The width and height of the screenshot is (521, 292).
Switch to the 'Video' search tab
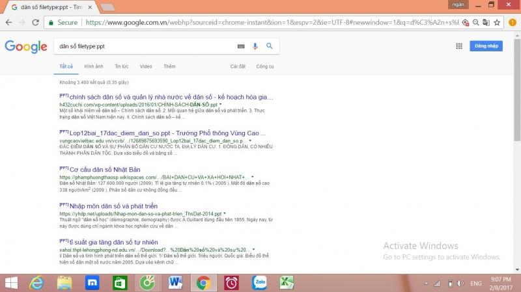(146, 66)
